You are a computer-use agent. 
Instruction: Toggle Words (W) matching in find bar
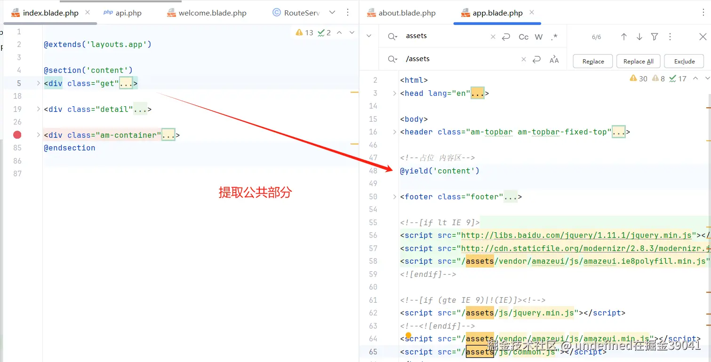(x=539, y=37)
